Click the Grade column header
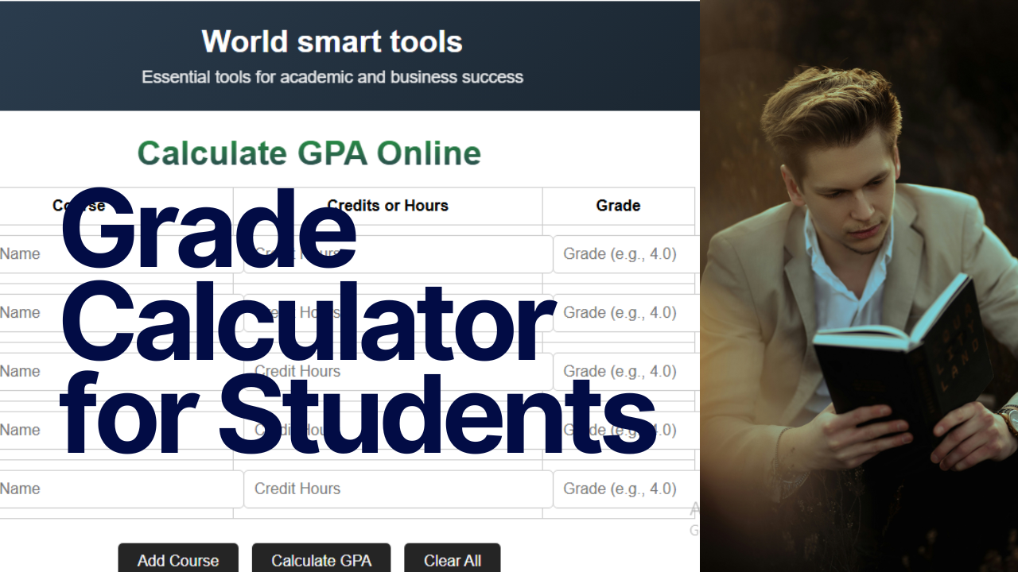 (618, 206)
